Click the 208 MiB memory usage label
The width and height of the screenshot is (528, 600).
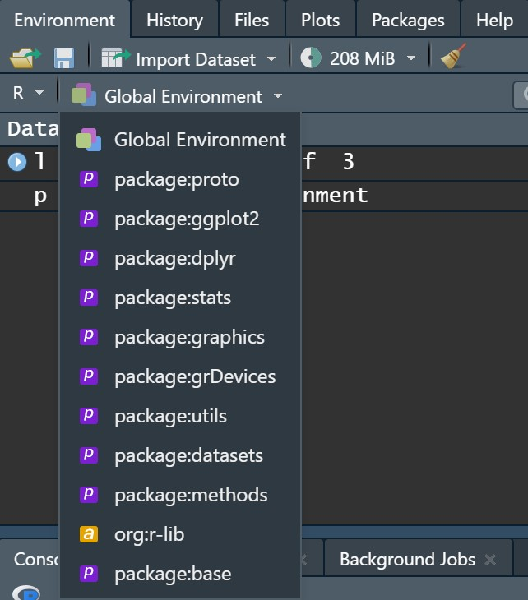tap(362, 58)
